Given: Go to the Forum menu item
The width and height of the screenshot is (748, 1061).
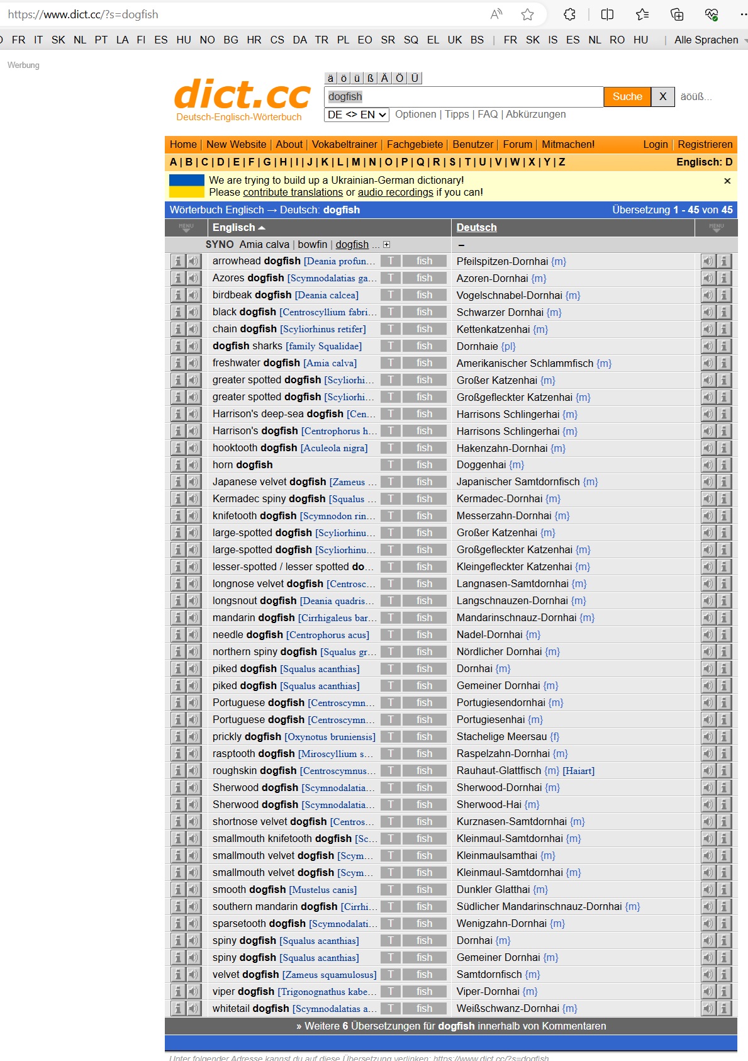Looking at the screenshot, I should [517, 145].
